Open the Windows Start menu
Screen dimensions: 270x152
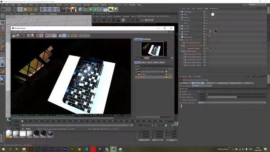[3, 149]
